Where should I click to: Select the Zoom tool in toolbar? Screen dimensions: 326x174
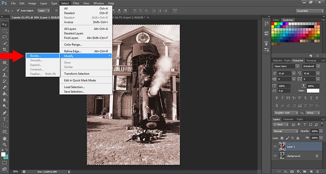pos(4,145)
